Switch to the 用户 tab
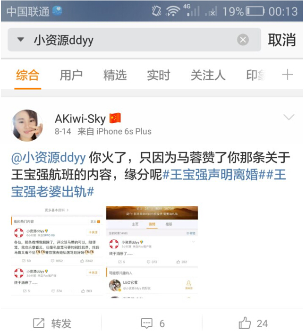 pyautogui.click(x=71, y=76)
